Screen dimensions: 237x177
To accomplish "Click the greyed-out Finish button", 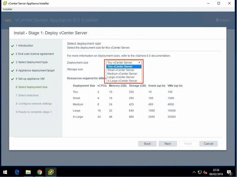I will [x=188, y=144].
